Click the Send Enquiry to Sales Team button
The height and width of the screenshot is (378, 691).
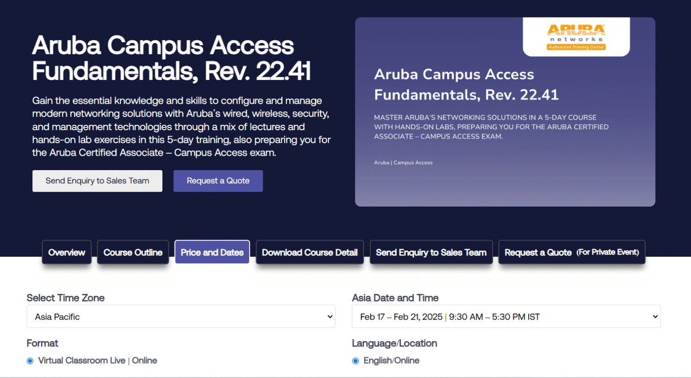(97, 181)
